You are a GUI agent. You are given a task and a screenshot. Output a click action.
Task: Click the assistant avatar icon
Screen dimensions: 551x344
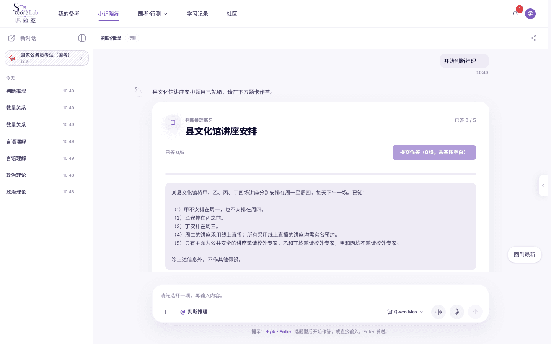(x=138, y=91)
